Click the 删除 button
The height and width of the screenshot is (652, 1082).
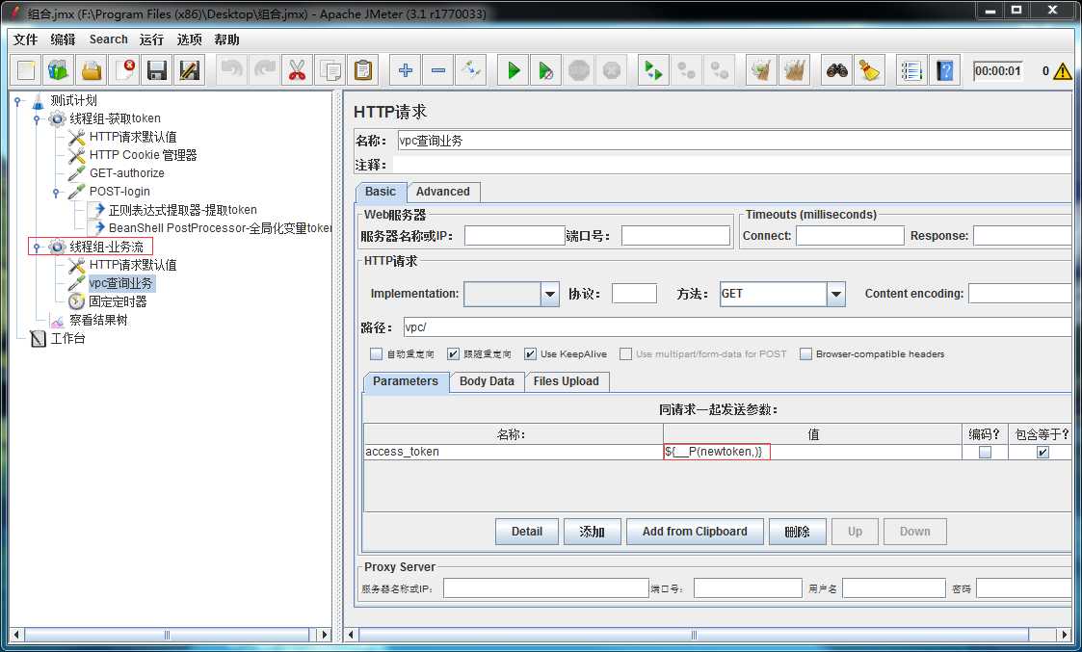click(x=797, y=532)
